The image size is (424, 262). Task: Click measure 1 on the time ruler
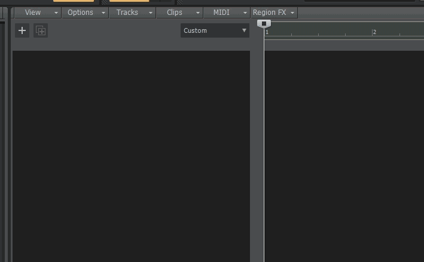(267, 32)
